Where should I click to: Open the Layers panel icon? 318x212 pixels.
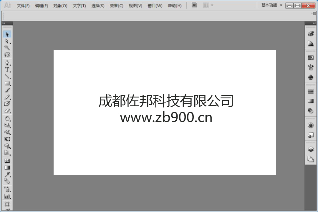point(311,149)
